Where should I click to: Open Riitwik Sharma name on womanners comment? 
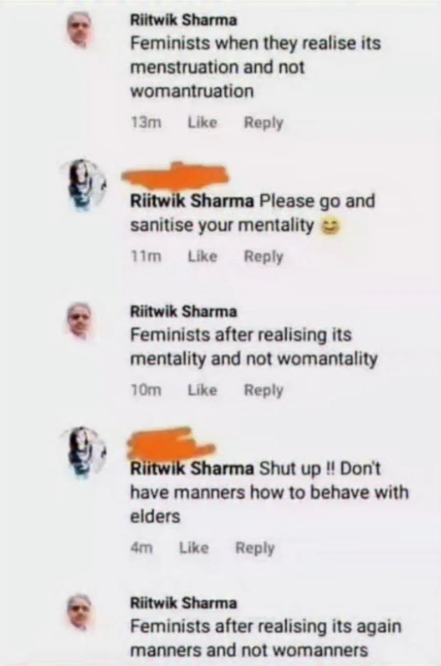[183, 603]
